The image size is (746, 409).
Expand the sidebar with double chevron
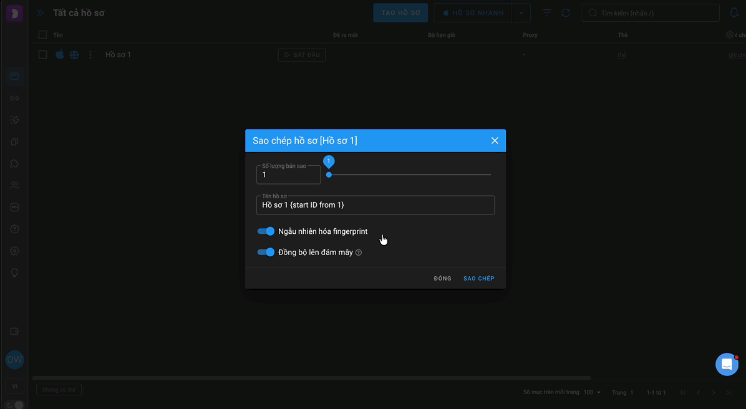coord(41,13)
